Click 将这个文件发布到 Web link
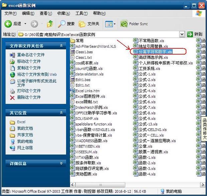The image size is (207, 196). [x=37, y=74]
